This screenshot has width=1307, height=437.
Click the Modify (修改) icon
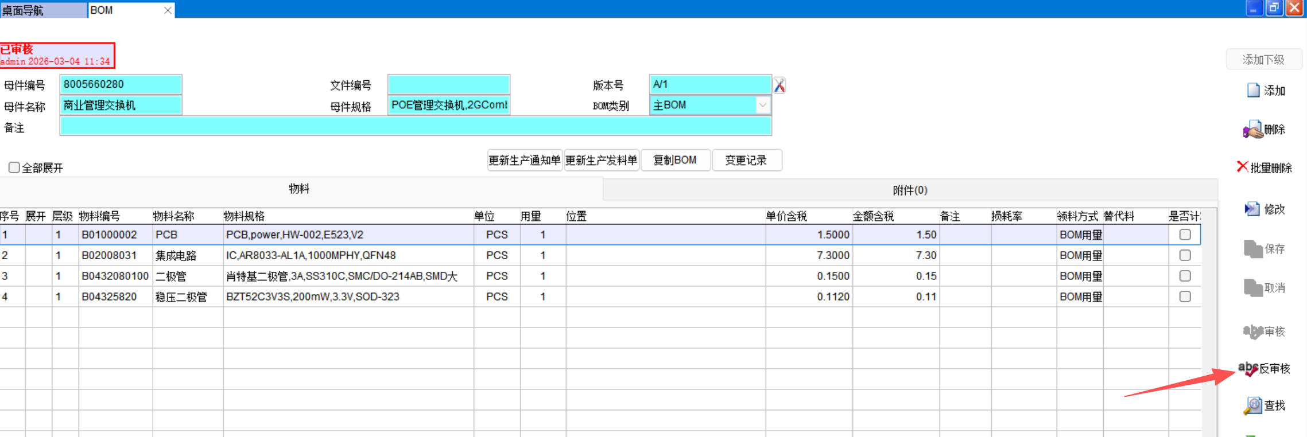pyautogui.click(x=1252, y=209)
